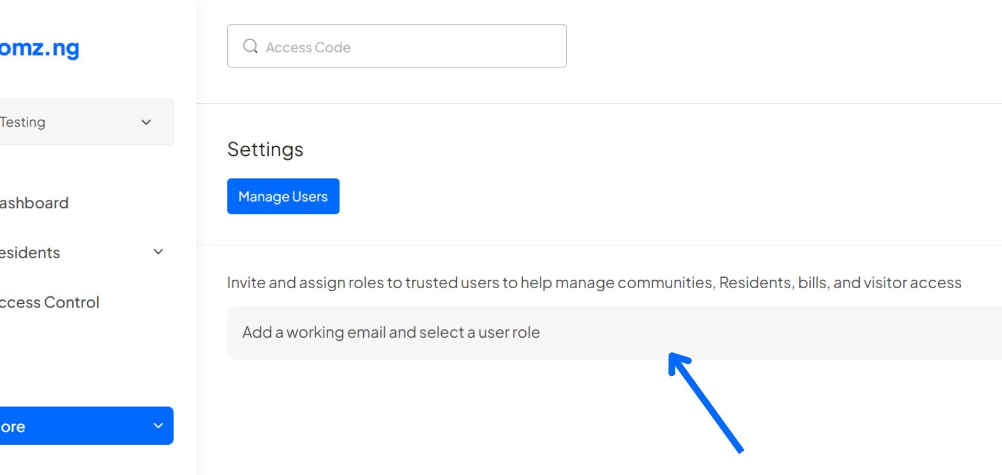Click the chevron on the More button
The width and height of the screenshot is (1002, 475).
coord(158,425)
